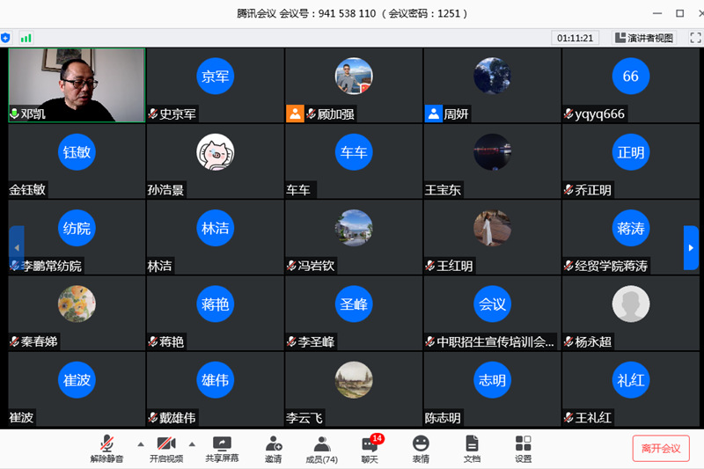Viewport: 704px width, 469px height.
Task: Click 李圣峰 avatar circle
Action: (x=354, y=304)
